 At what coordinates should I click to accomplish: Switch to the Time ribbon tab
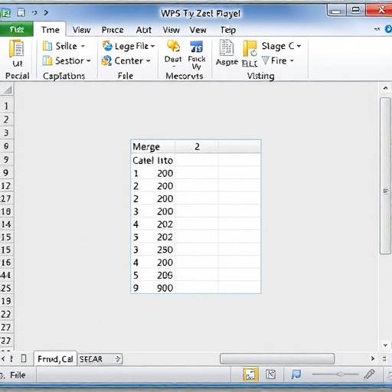(x=51, y=30)
